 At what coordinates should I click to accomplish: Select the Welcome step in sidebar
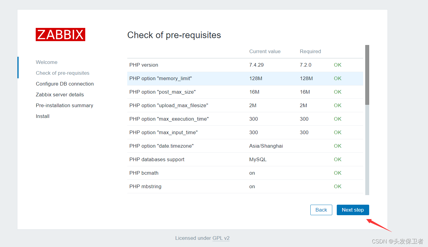point(47,62)
